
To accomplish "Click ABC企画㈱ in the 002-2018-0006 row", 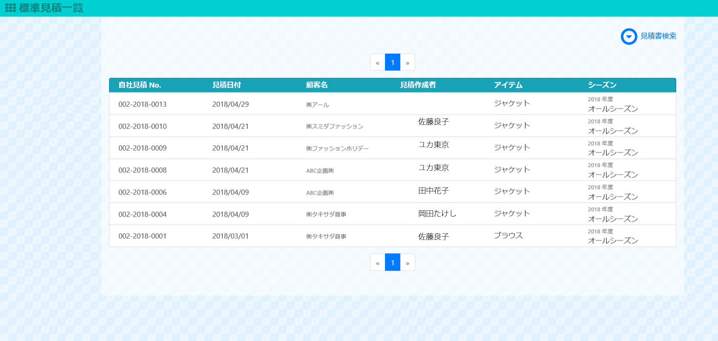I will (x=320, y=193).
